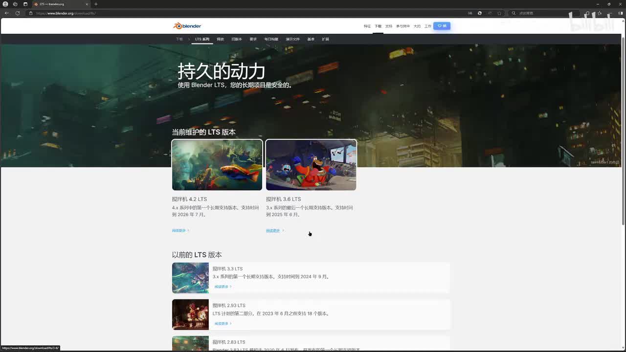This screenshot has width=626, height=352.
Task: Click the 以前的 LTS 版本 heading
Action: coord(197,255)
